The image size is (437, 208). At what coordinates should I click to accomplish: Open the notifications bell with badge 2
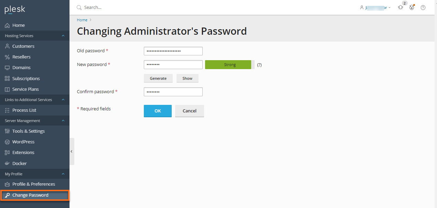pos(400,7)
